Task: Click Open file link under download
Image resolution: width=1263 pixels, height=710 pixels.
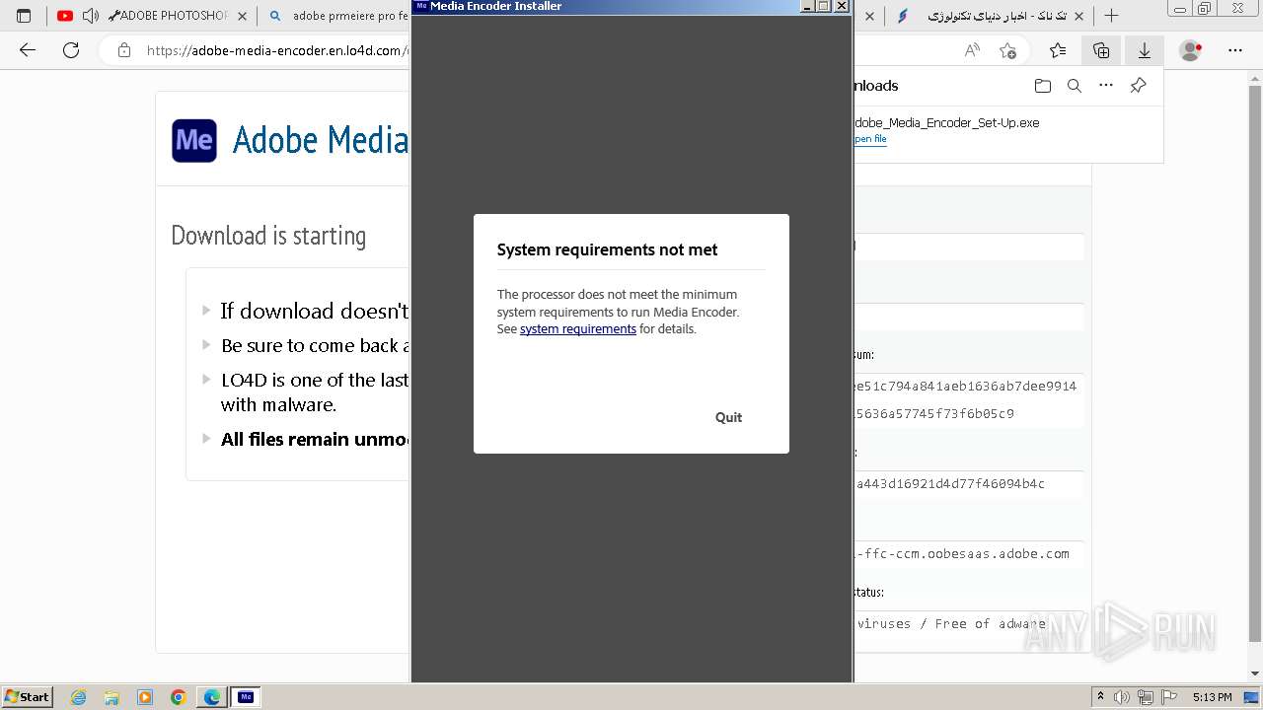Action: coord(870,139)
